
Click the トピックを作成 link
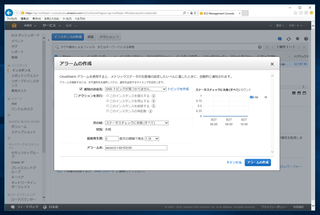pyautogui.click(x=178, y=89)
